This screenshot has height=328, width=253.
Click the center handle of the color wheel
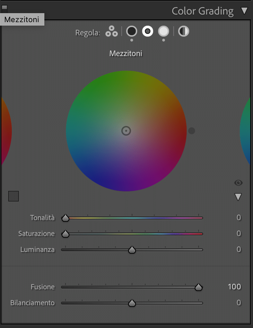(126, 131)
